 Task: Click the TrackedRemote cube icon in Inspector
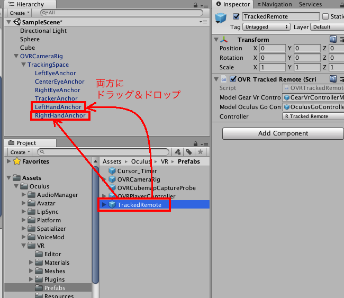coord(221,17)
